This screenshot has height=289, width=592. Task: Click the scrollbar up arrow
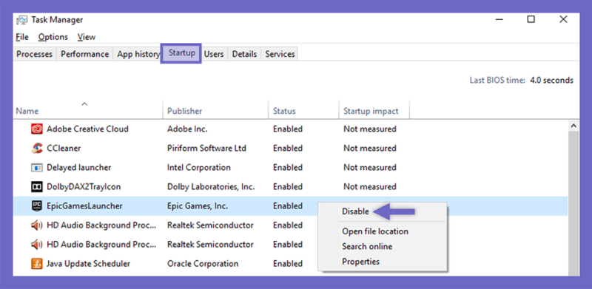click(574, 126)
